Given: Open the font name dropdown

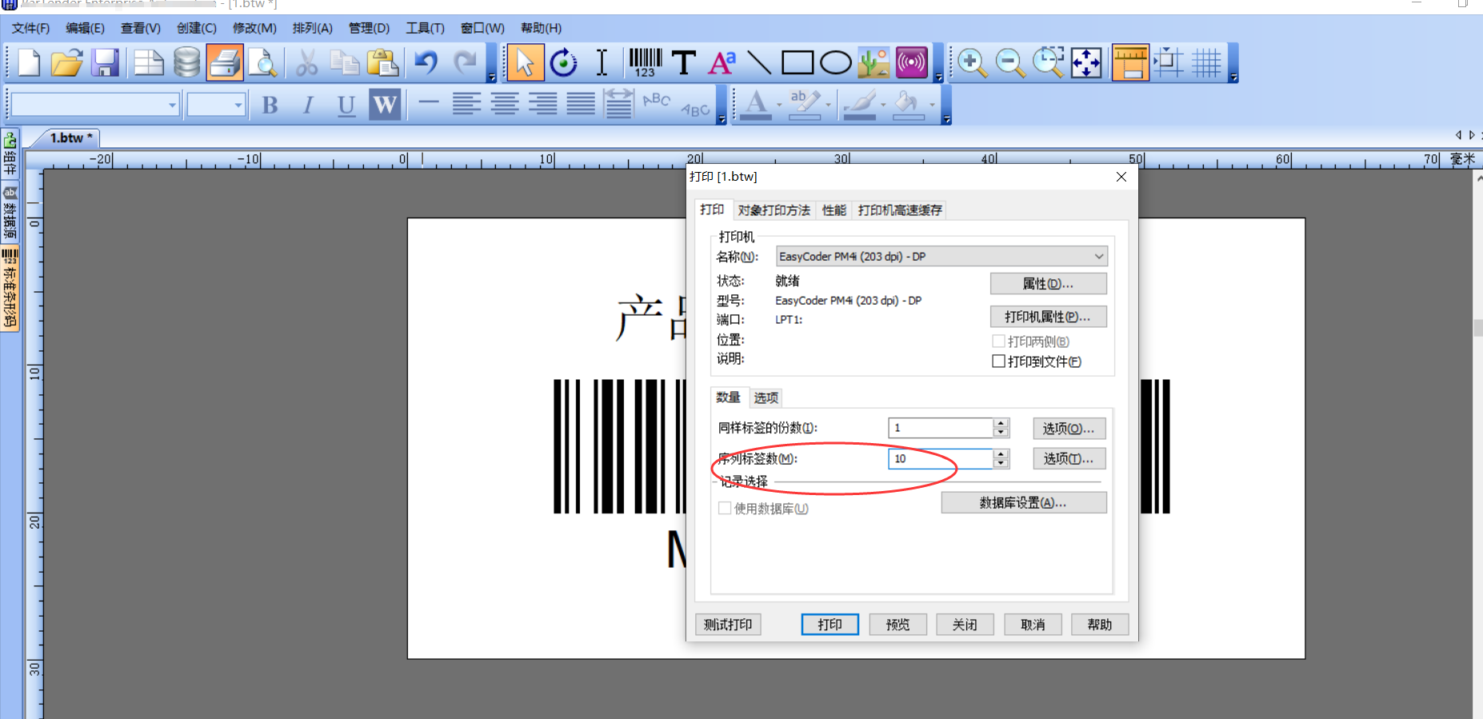Looking at the screenshot, I should click(172, 105).
